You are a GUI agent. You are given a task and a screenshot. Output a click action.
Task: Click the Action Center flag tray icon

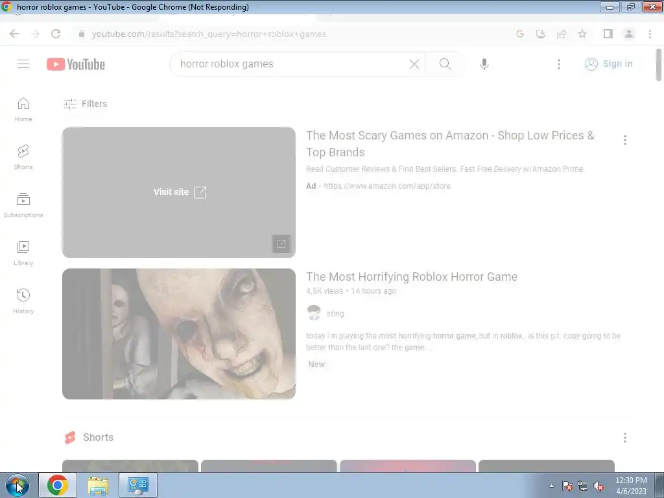[x=567, y=486]
